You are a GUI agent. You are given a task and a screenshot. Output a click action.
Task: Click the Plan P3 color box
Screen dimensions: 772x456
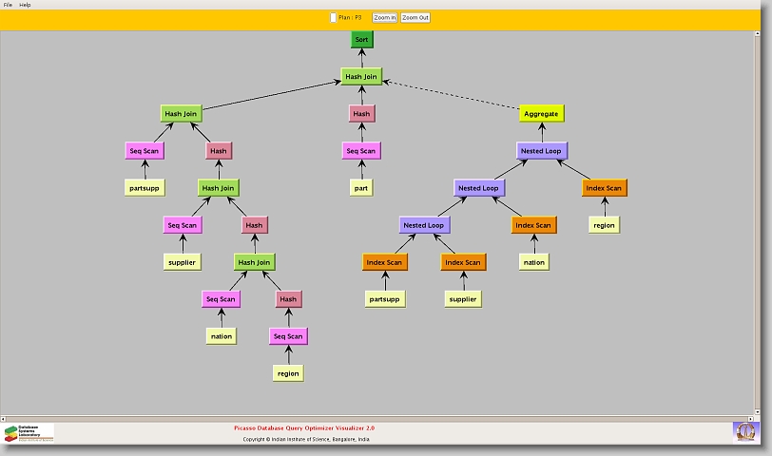pyautogui.click(x=333, y=17)
